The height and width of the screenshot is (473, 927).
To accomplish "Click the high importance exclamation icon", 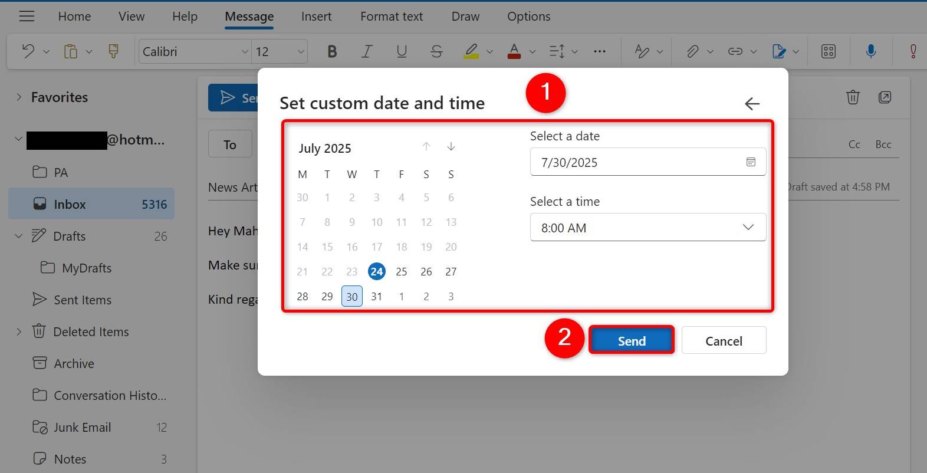I will tap(913, 51).
